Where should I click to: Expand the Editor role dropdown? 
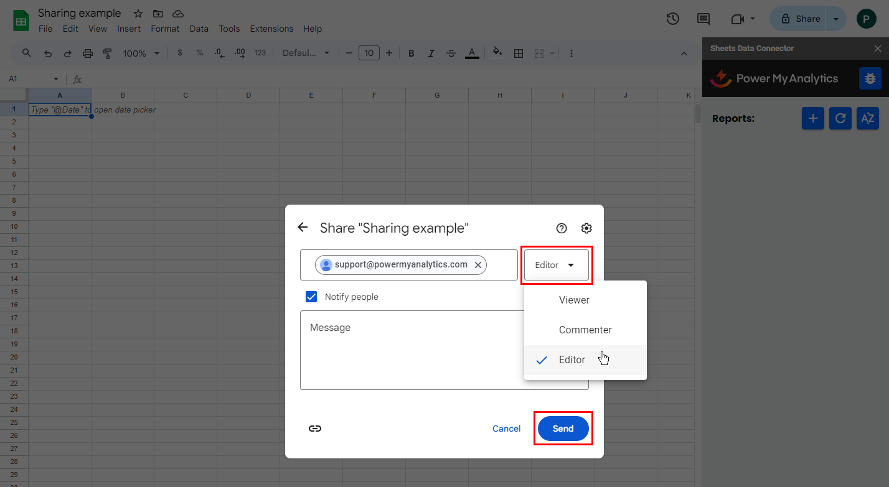pos(557,265)
